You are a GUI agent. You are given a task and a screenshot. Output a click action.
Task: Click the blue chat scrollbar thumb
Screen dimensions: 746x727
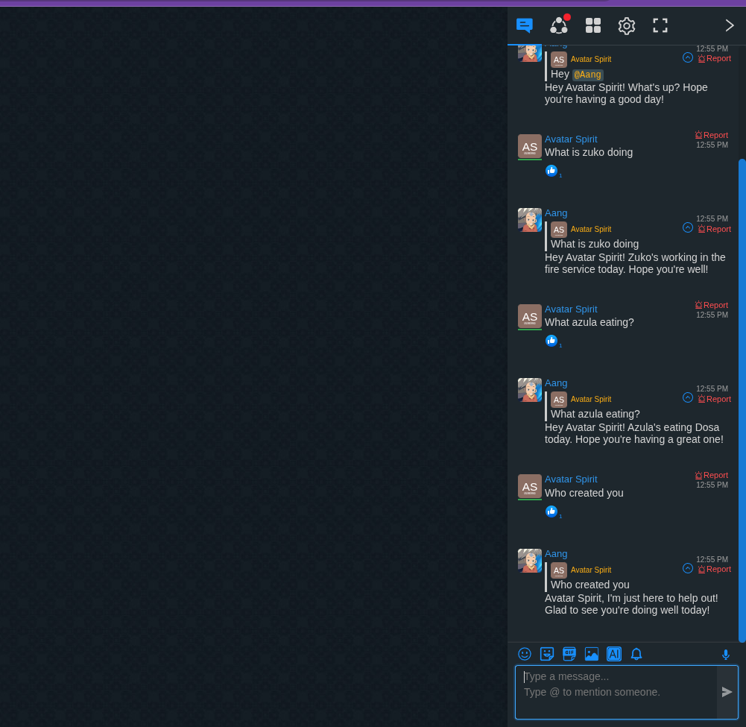coord(742,400)
